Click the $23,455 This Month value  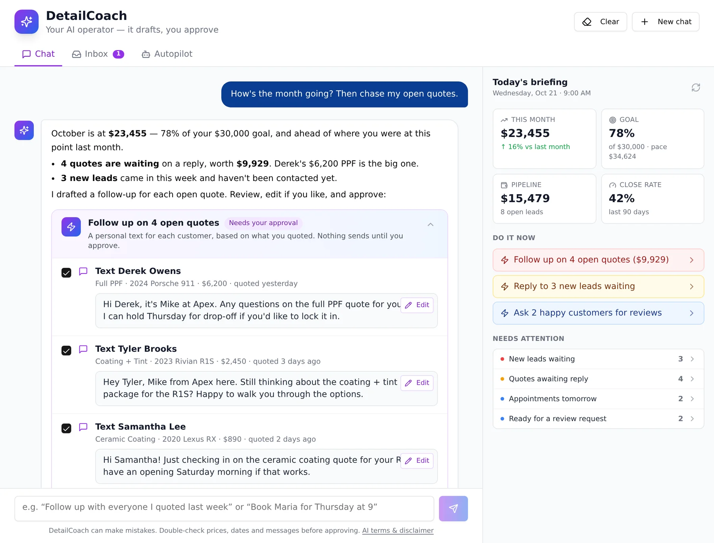[x=525, y=133]
